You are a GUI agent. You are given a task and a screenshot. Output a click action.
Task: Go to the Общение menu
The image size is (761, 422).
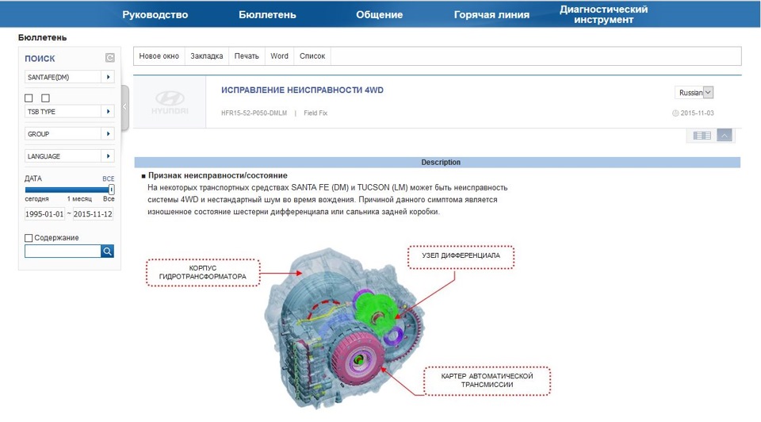(x=379, y=14)
